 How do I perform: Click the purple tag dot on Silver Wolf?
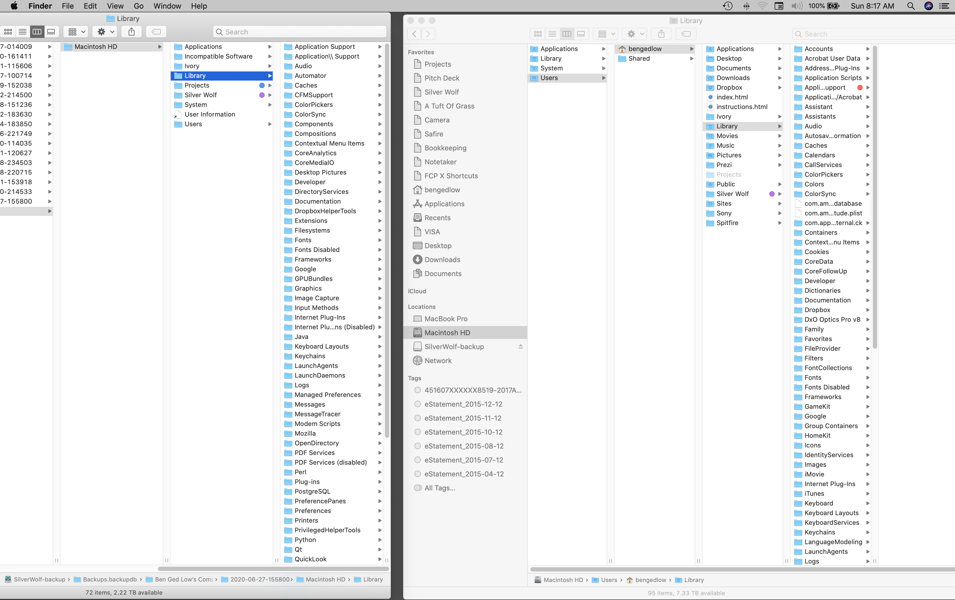pos(262,95)
